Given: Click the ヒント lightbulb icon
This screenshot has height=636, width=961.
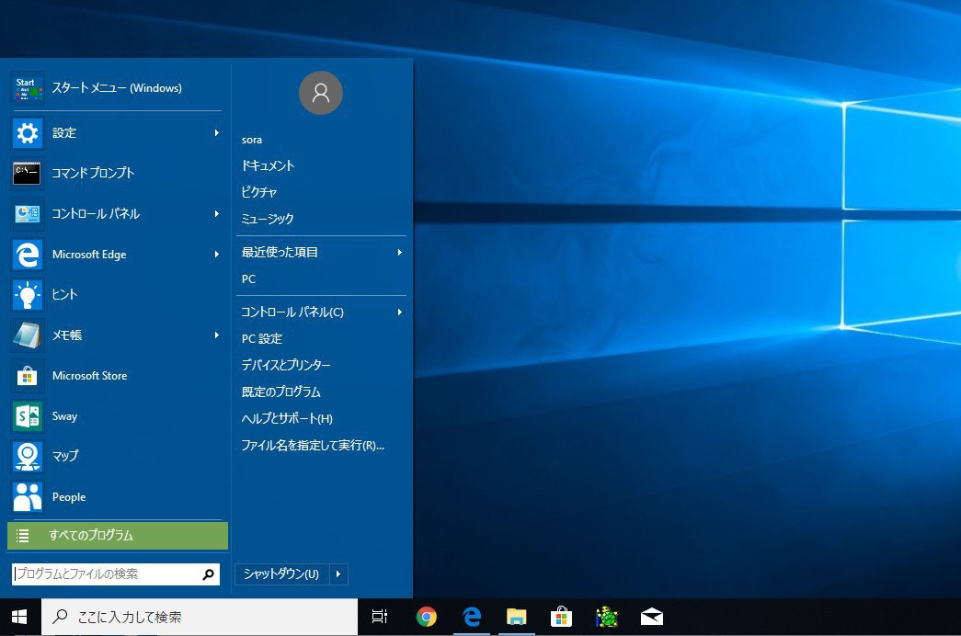Looking at the screenshot, I should (x=28, y=295).
